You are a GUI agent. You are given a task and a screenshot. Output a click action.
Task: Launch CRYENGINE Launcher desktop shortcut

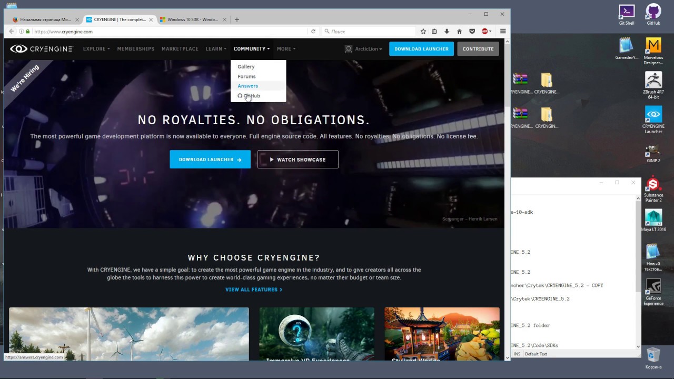tap(653, 120)
